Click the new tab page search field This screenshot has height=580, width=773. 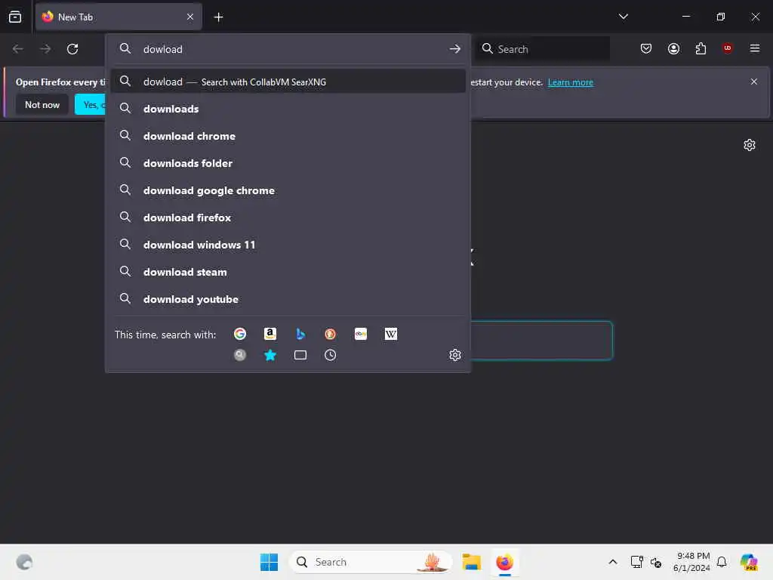pos(541,341)
